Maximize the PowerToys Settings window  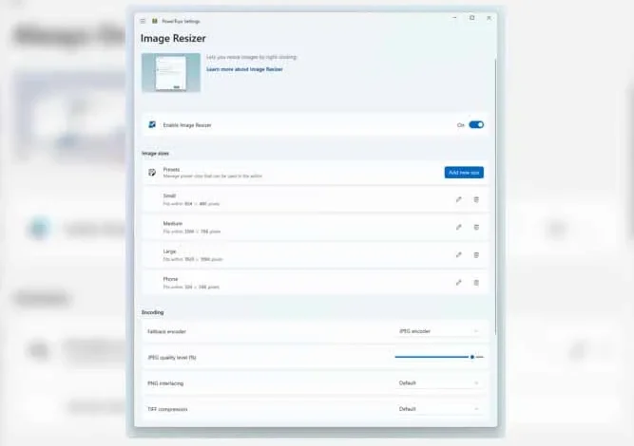tap(471, 18)
